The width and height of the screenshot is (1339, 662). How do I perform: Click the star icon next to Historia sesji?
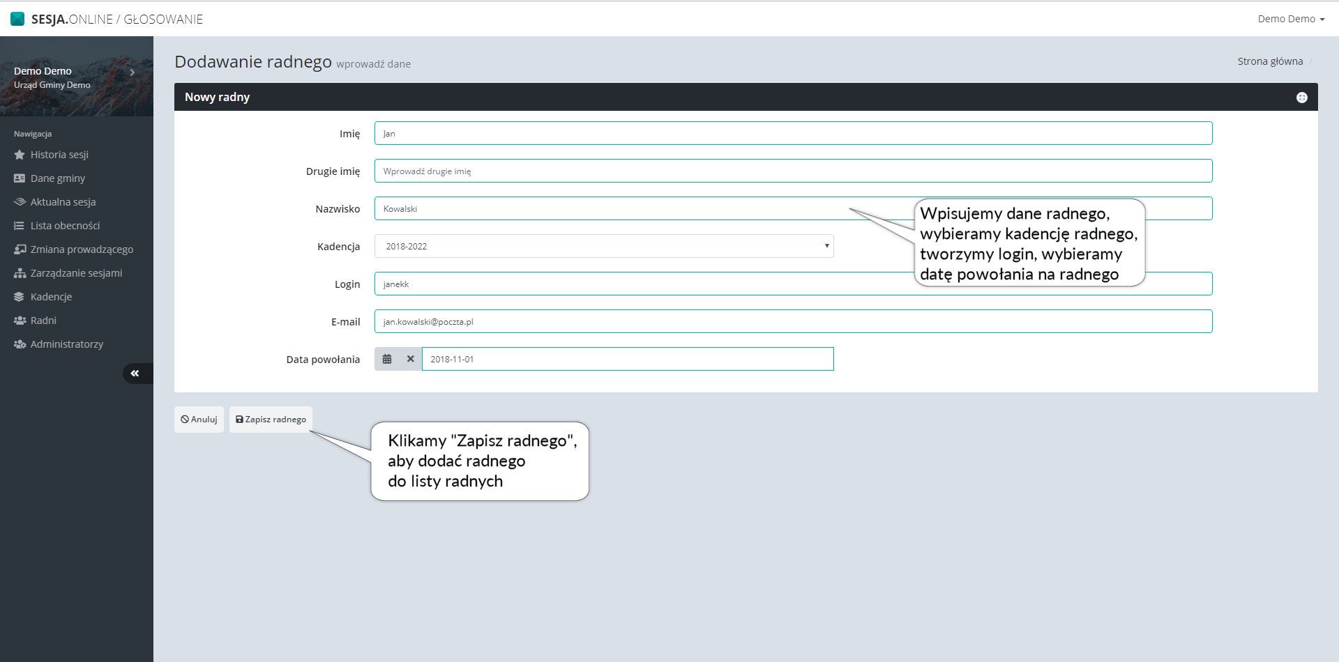click(x=20, y=155)
